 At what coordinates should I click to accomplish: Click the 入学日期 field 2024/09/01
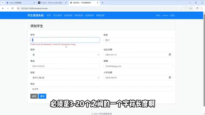[x=138, y=78]
